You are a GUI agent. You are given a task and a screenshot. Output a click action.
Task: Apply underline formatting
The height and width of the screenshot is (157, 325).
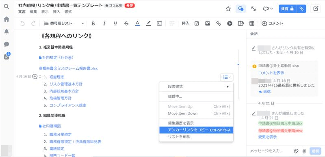click(x=115, y=24)
